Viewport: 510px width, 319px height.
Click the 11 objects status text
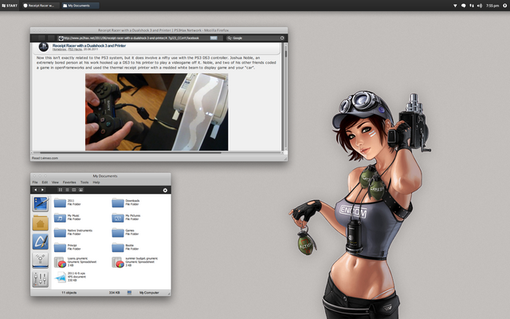69,293
